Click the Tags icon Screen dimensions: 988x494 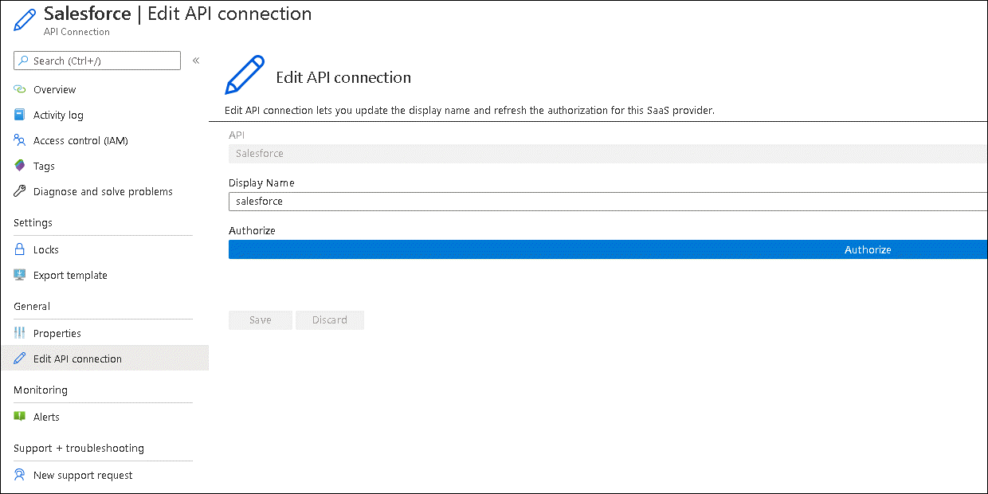pos(20,166)
